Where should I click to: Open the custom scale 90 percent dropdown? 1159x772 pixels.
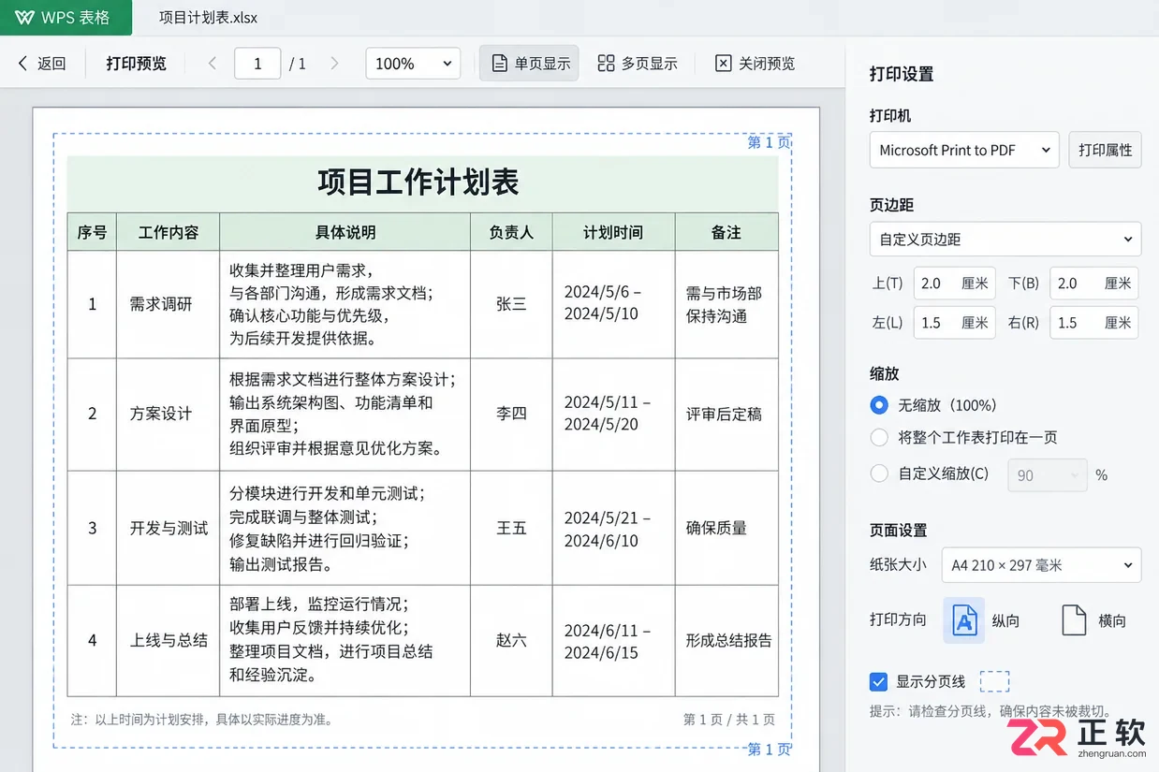click(x=1048, y=475)
